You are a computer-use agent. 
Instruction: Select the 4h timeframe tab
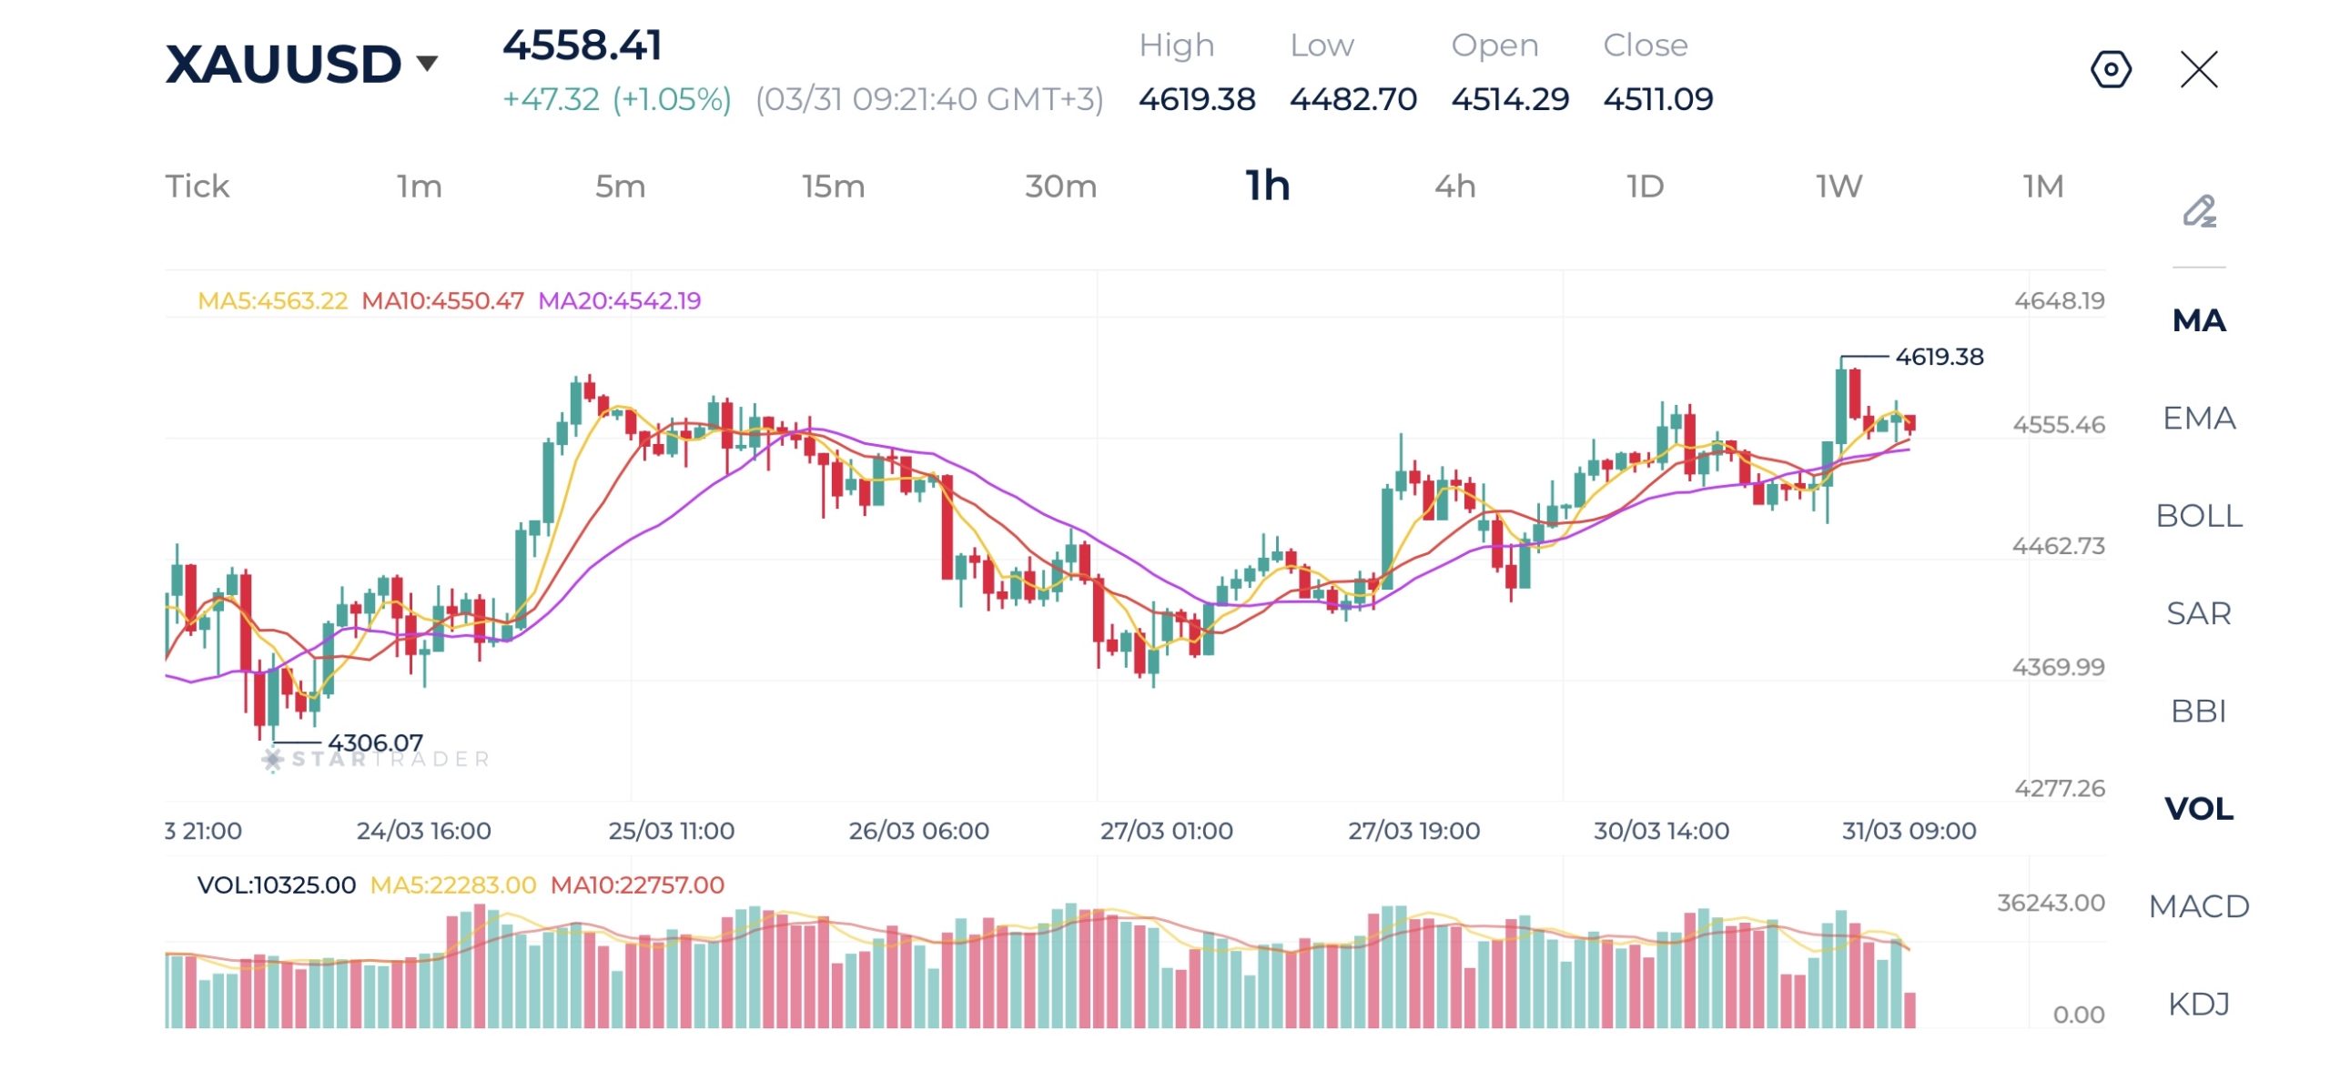pos(1454,187)
